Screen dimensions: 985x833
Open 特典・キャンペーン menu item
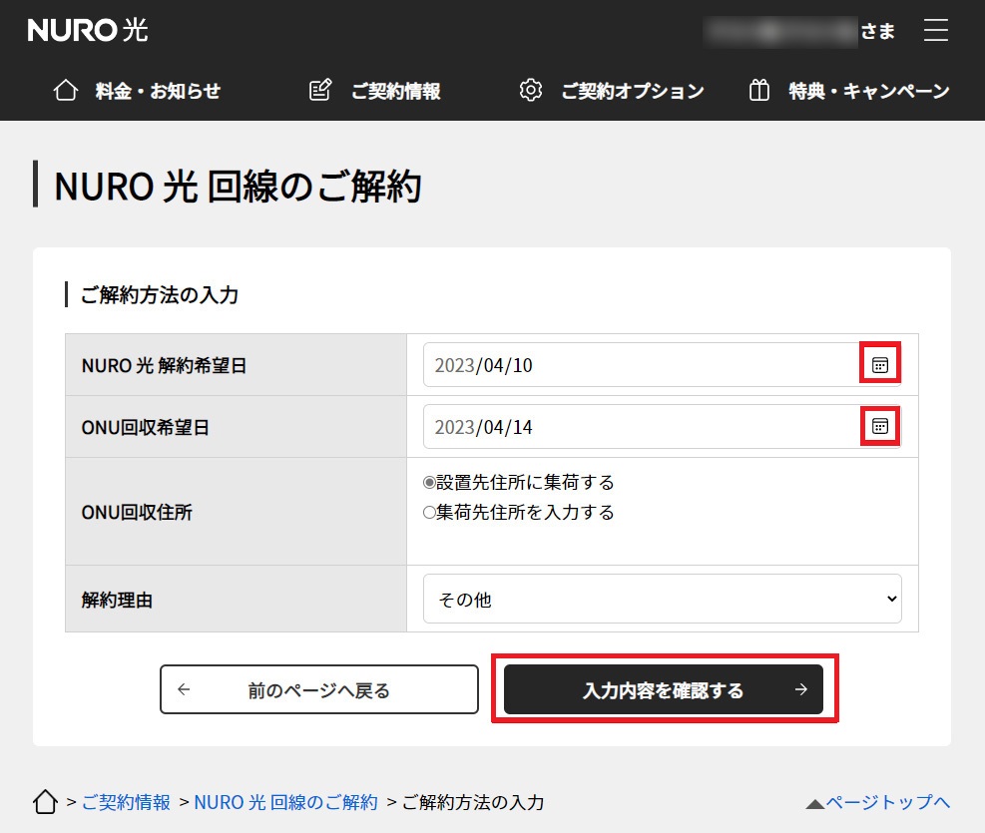(848, 91)
